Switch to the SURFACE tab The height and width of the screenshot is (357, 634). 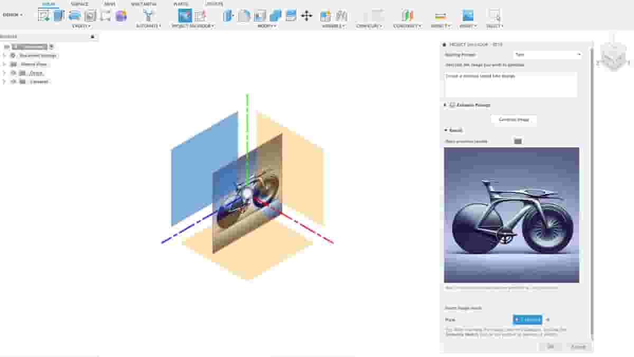point(79,4)
